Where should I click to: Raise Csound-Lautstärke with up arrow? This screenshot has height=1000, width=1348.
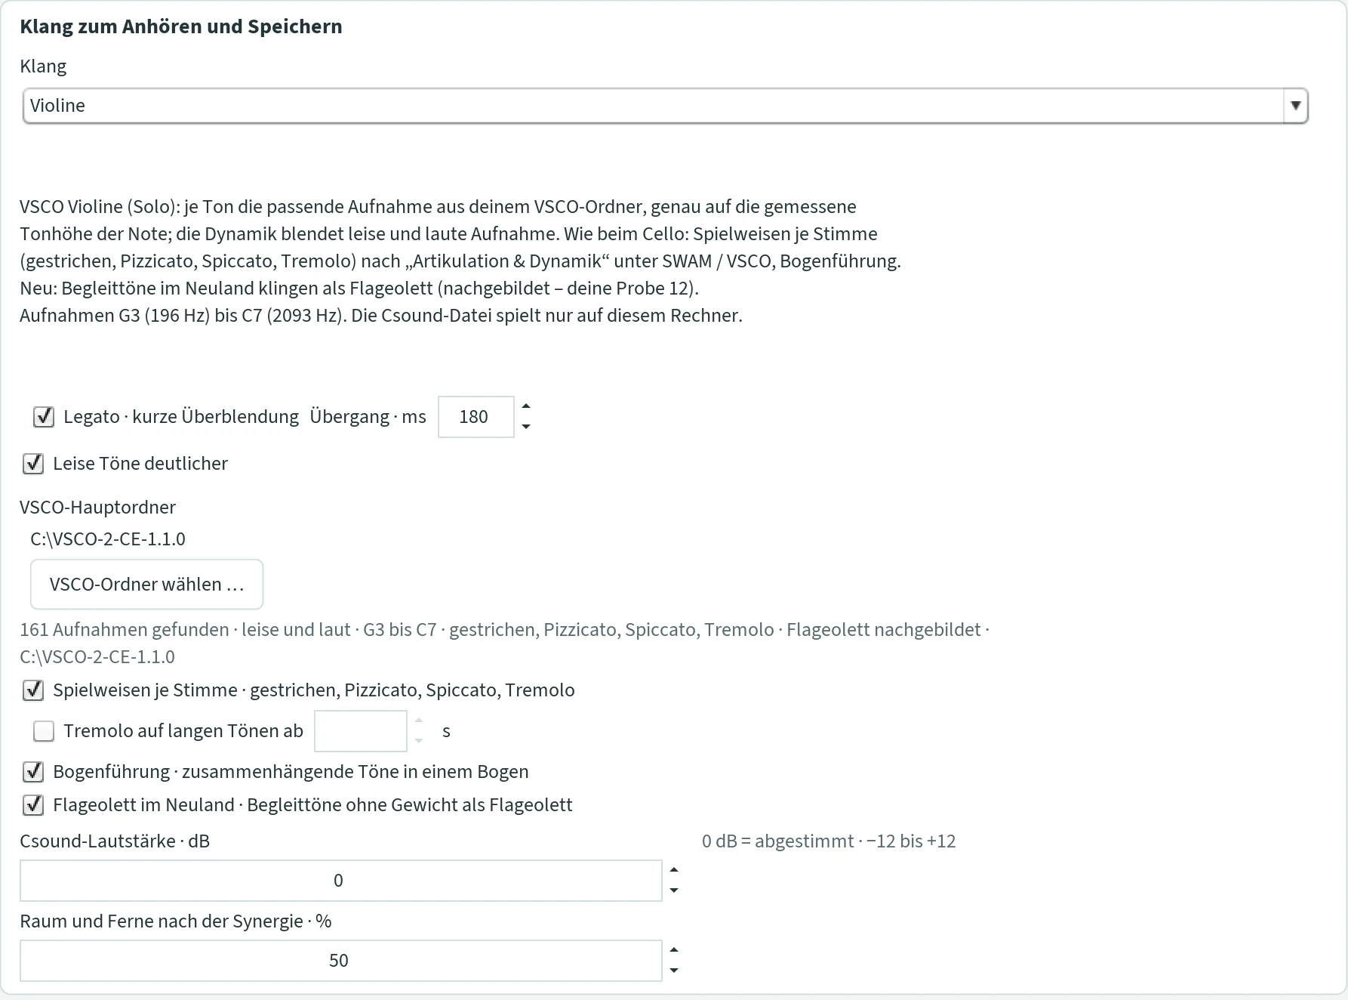(x=674, y=871)
